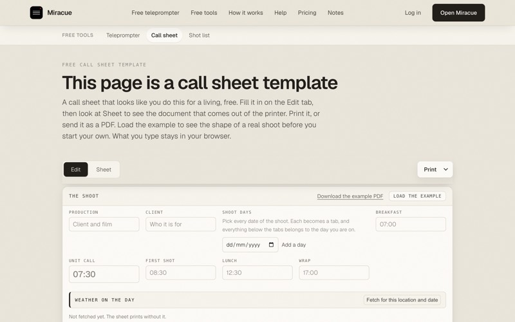515x322 pixels.
Task: Focus the Breakfast time field
Action: click(x=411, y=224)
